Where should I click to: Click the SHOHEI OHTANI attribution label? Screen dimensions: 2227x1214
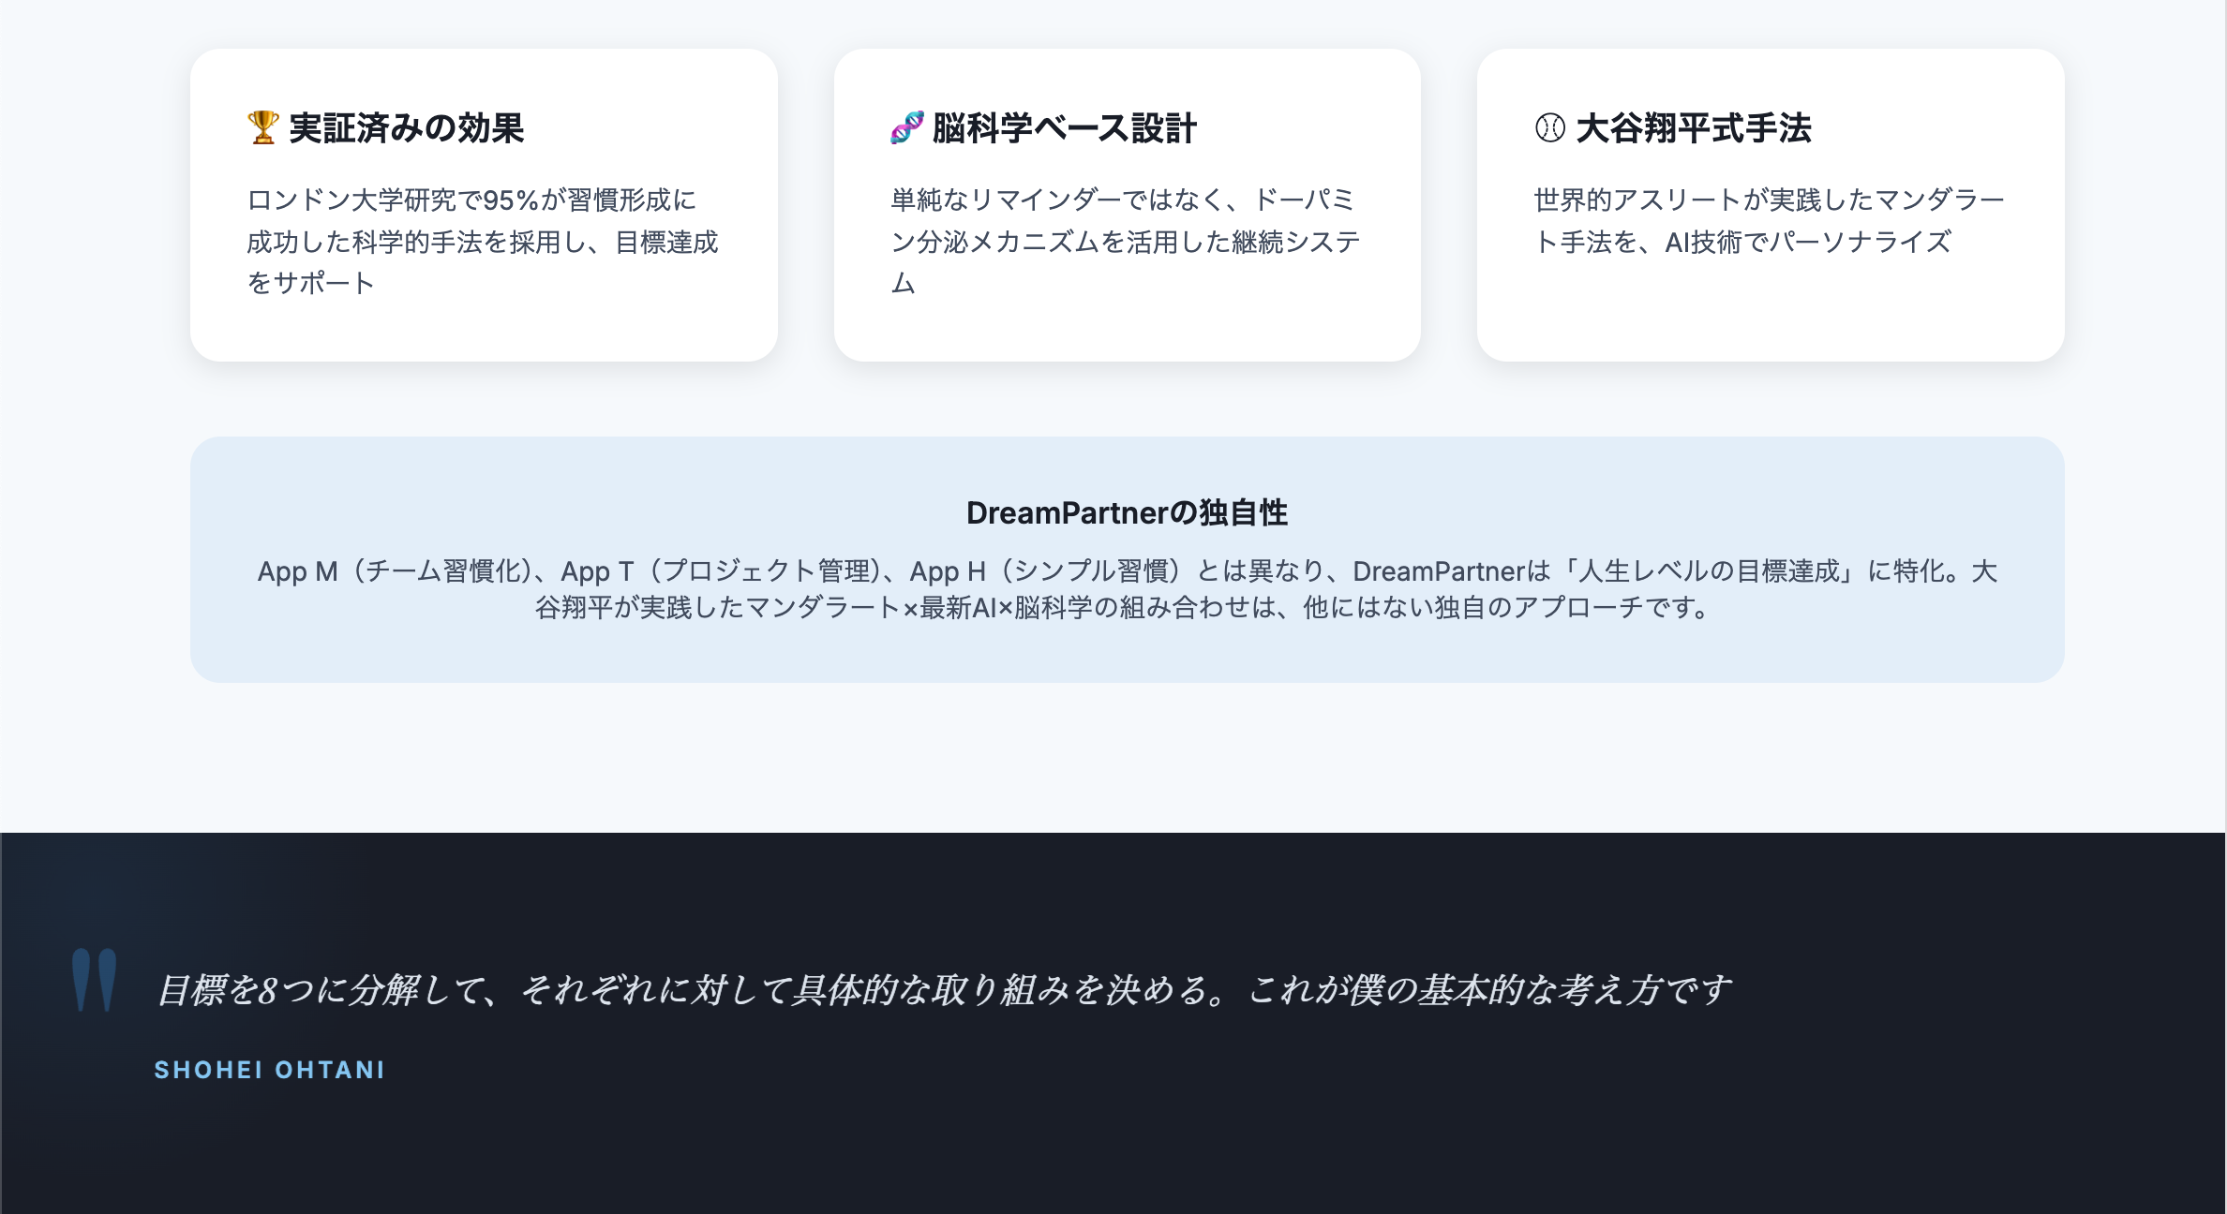[x=270, y=1070]
